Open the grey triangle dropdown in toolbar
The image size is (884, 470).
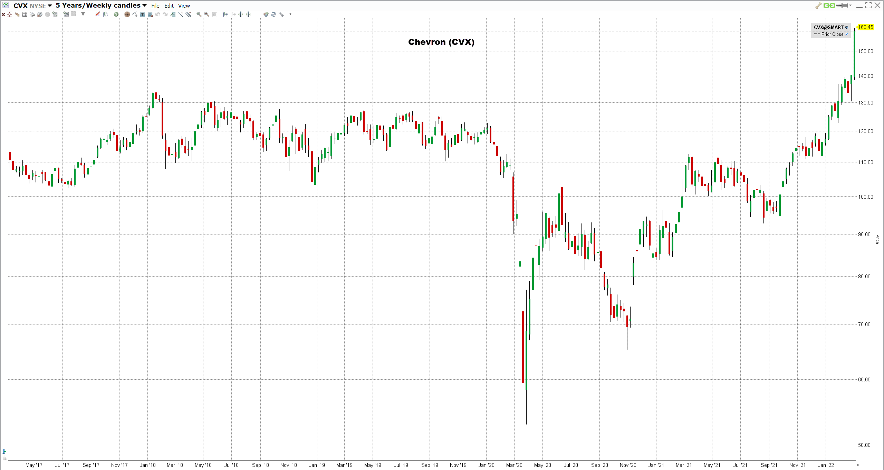click(x=83, y=14)
